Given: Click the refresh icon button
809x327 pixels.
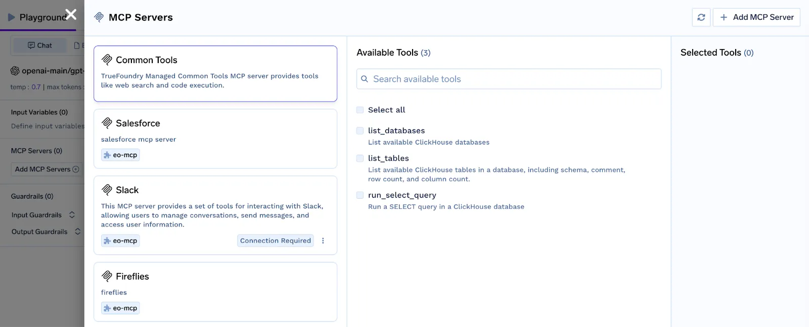Looking at the screenshot, I should click(x=701, y=17).
